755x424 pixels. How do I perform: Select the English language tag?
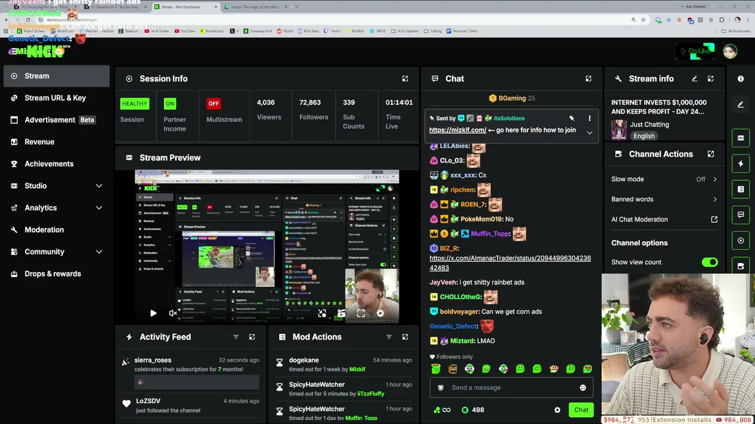click(x=644, y=136)
